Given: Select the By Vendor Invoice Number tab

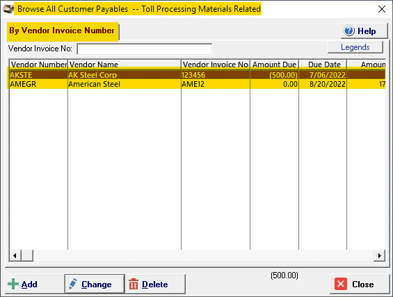Looking at the screenshot, I should [63, 31].
